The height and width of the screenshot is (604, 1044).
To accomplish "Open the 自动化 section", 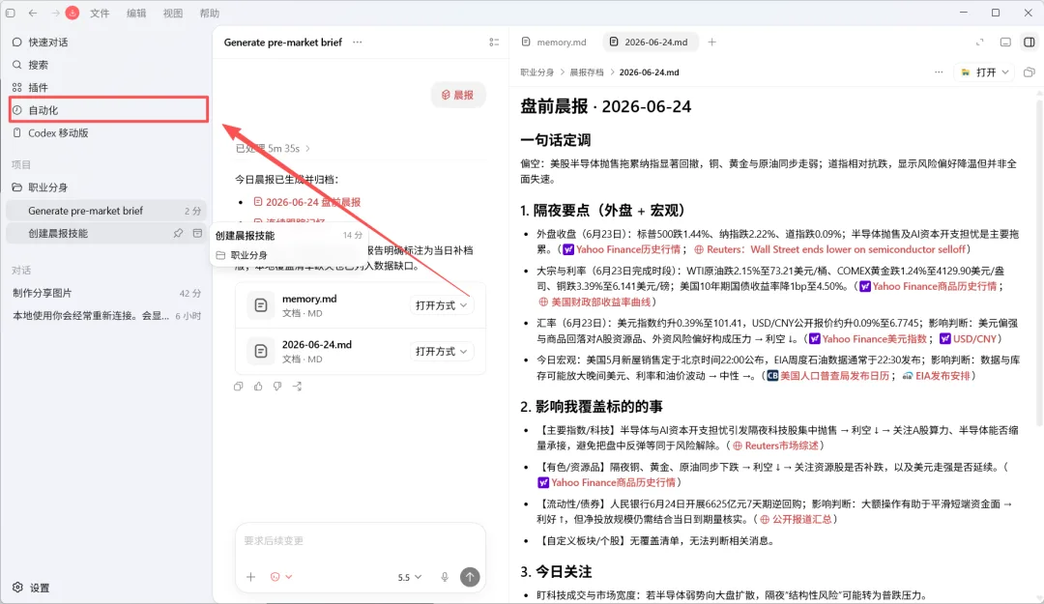I will coord(108,110).
